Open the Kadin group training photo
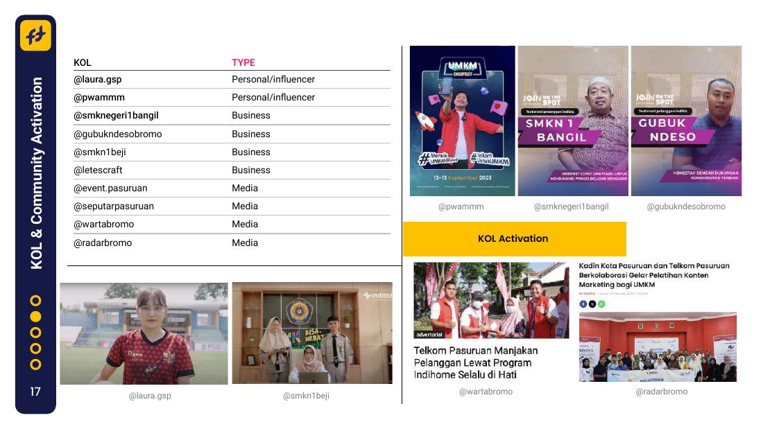Viewport: 763px width, 429px height. (658, 347)
